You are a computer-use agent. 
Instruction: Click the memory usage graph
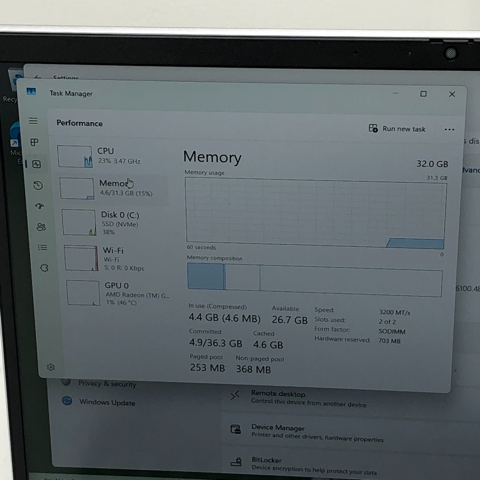315,213
